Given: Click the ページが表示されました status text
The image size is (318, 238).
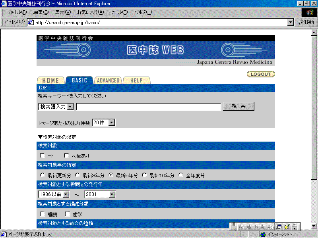Looking at the screenshot, I should click(x=30, y=234).
